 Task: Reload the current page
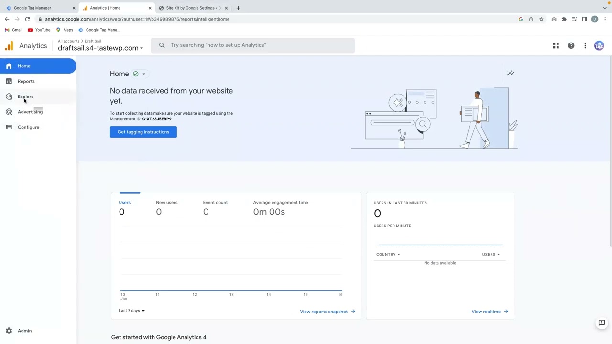tap(27, 19)
